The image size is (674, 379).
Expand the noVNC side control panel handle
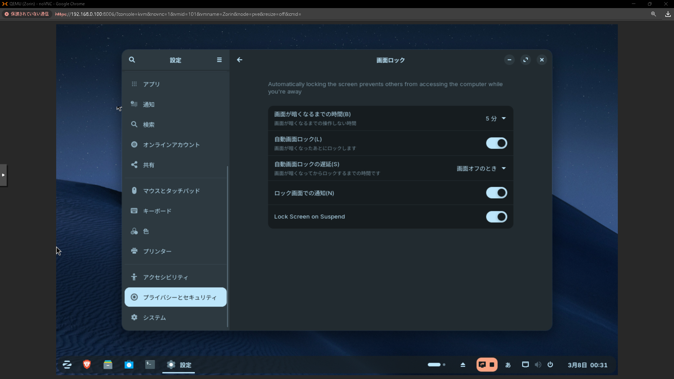point(3,175)
